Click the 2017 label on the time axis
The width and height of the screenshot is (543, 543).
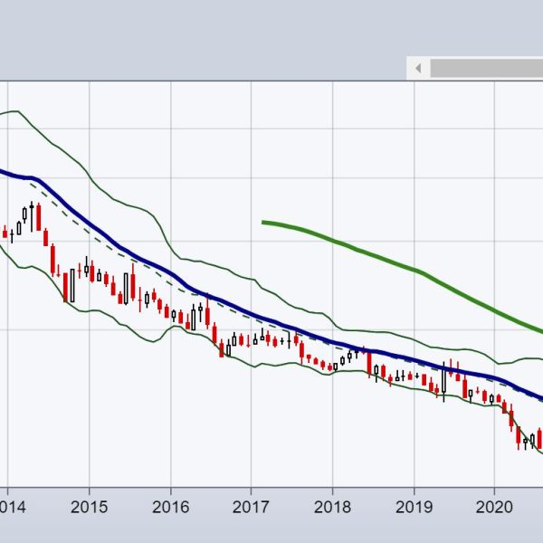[x=251, y=506]
